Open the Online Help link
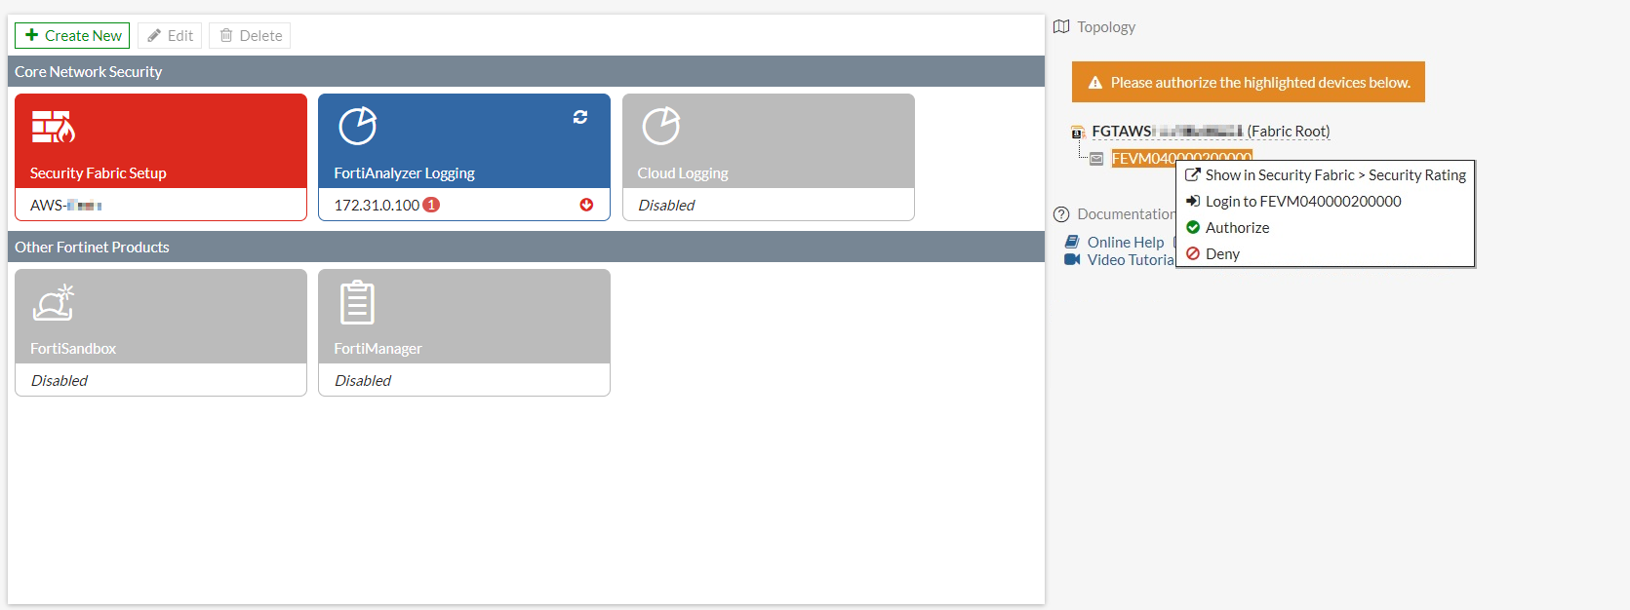This screenshot has width=1630, height=610. [1126, 242]
